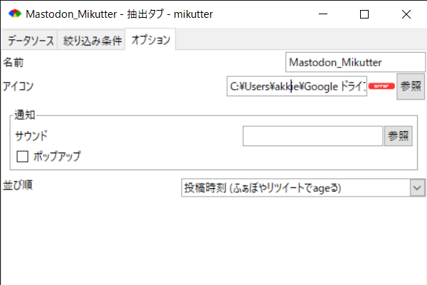Click the mikutter app icon in title bar
Image resolution: width=427 pixels, height=285 pixels.
[x=13, y=14]
